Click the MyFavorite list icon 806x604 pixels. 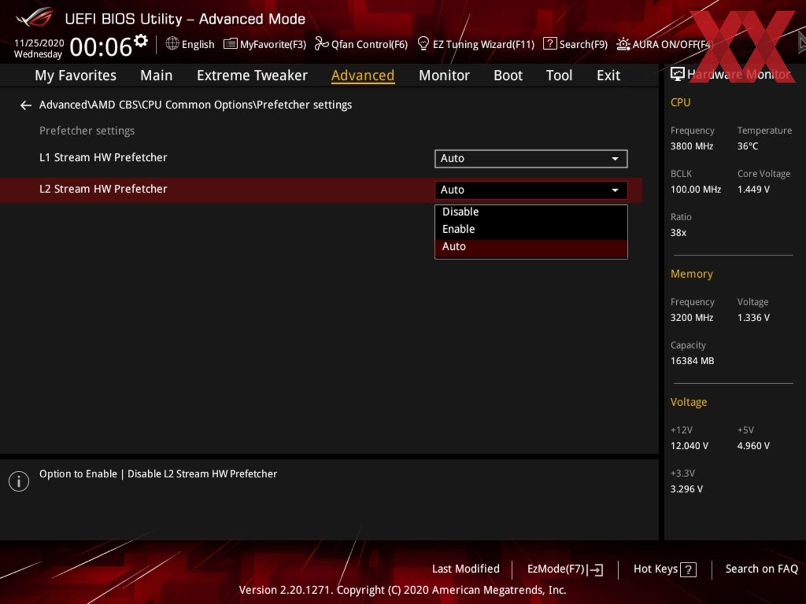coord(230,44)
